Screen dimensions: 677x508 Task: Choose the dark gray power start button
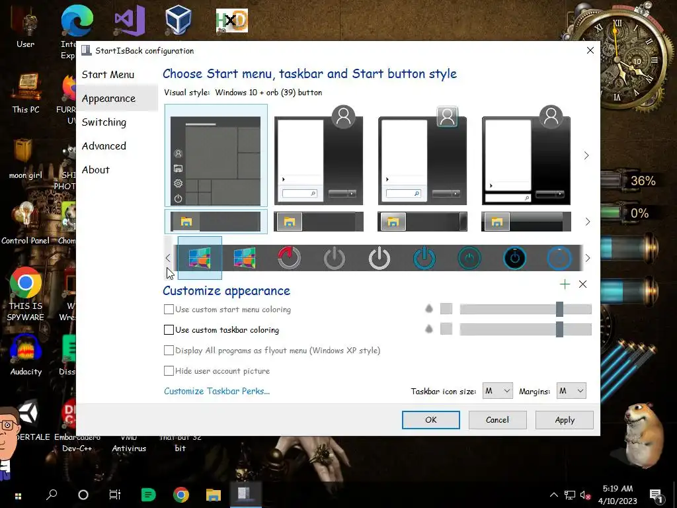pyautogui.click(x=334, y=258)
